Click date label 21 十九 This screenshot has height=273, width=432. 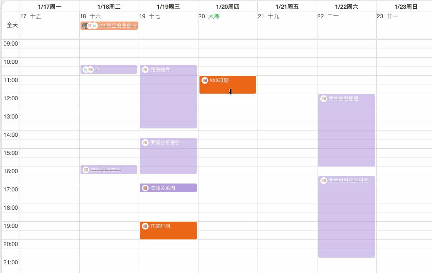(x=268, y=16)
